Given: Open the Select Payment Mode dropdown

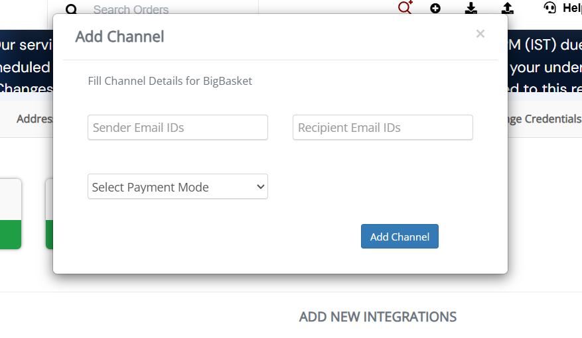Looking at the screenshot, I should [178, 187].
